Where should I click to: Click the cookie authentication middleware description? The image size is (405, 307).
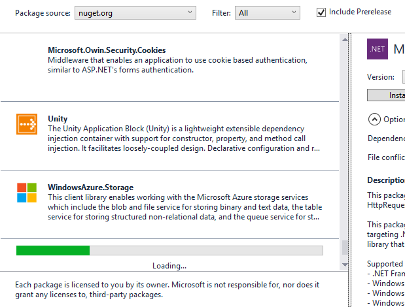coord(177,65)
